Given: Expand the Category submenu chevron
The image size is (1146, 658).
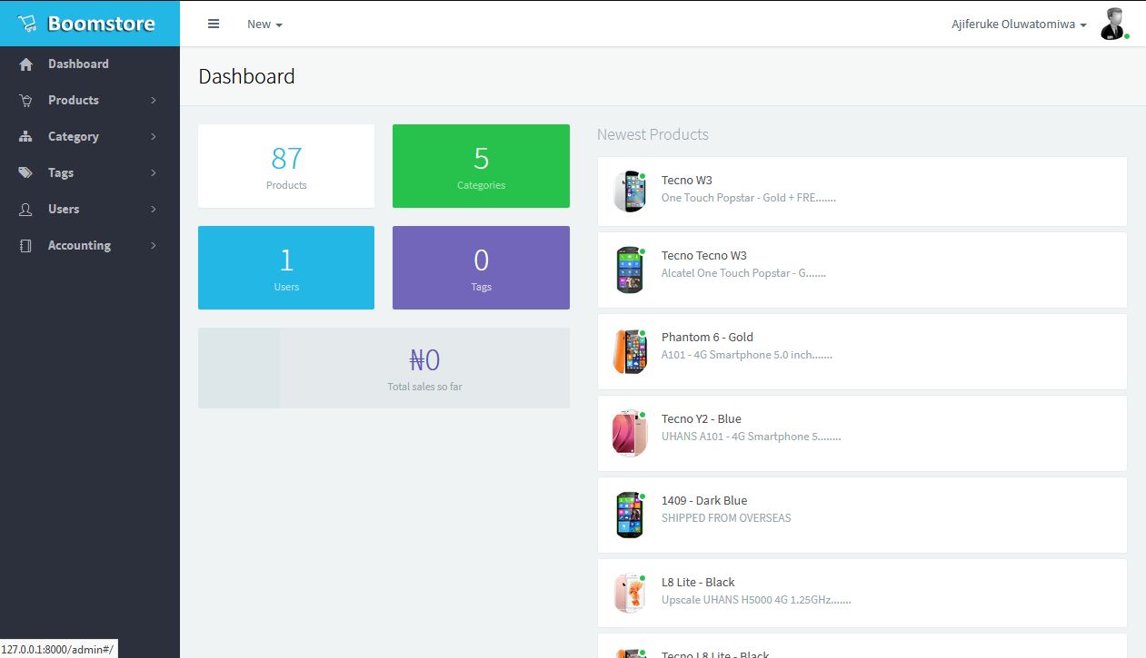Looking at the screenshot, I should tap(154, 137).
